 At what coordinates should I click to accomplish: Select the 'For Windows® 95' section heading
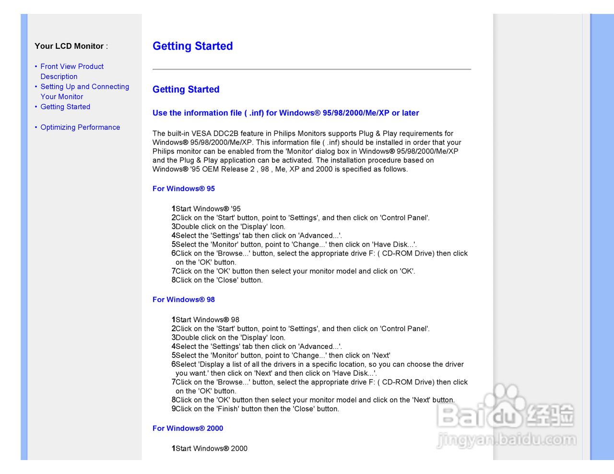point(184,189)
